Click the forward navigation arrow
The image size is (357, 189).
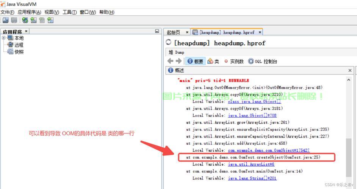(x=179, y=61)
